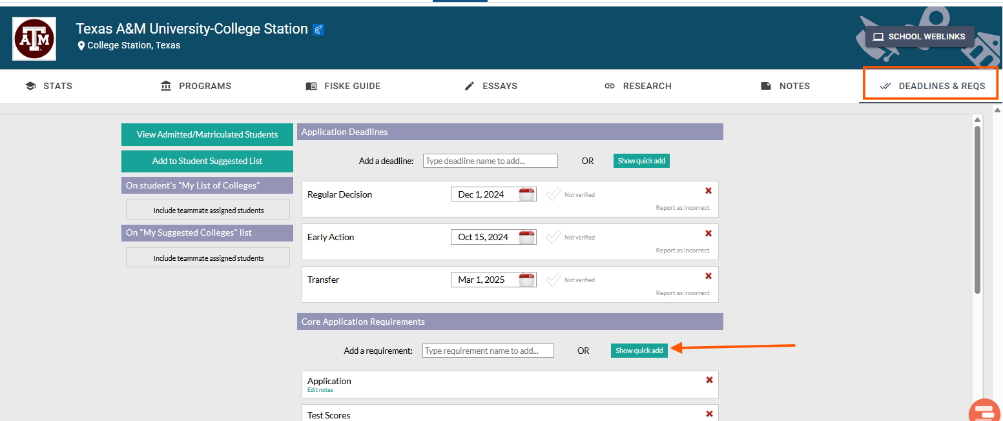Delete the Transfer deadline

click(708, 276)
